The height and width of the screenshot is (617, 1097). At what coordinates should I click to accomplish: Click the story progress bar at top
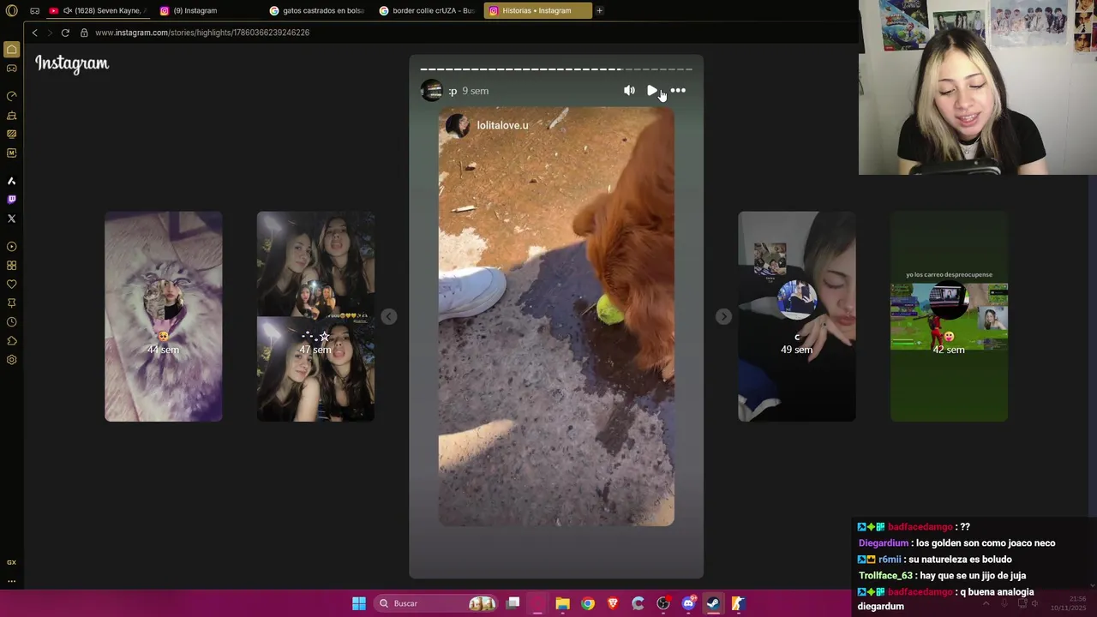tap(556, 69)
